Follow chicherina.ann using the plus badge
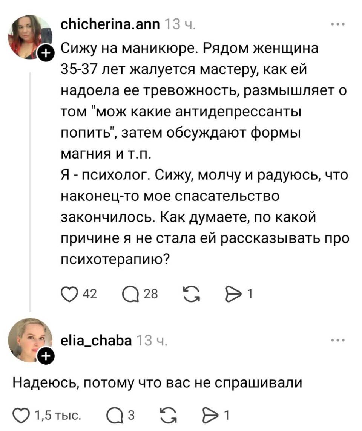This screenshot has width=362, height=431. 46,52
